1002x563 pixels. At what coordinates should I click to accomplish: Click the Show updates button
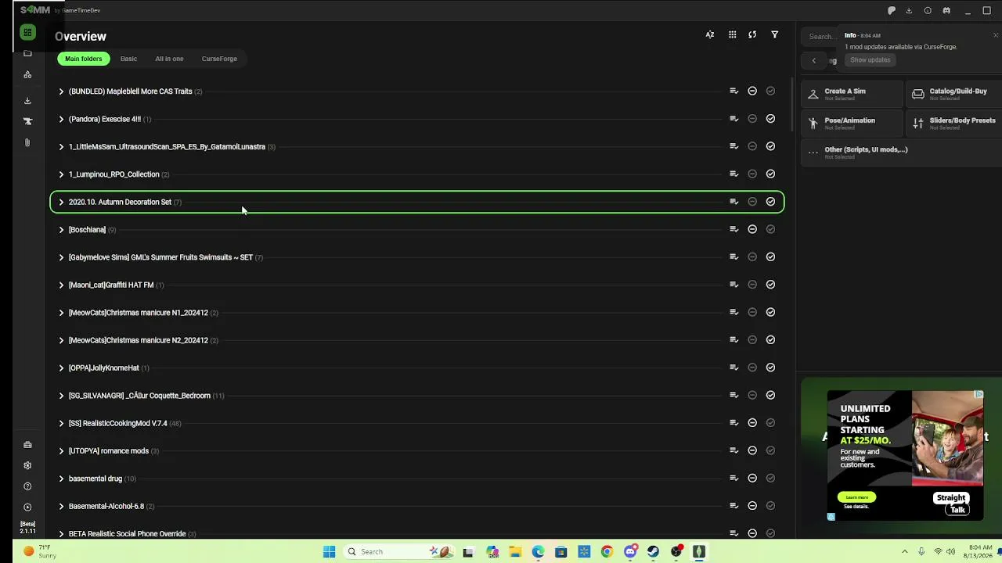pos(870,60)
